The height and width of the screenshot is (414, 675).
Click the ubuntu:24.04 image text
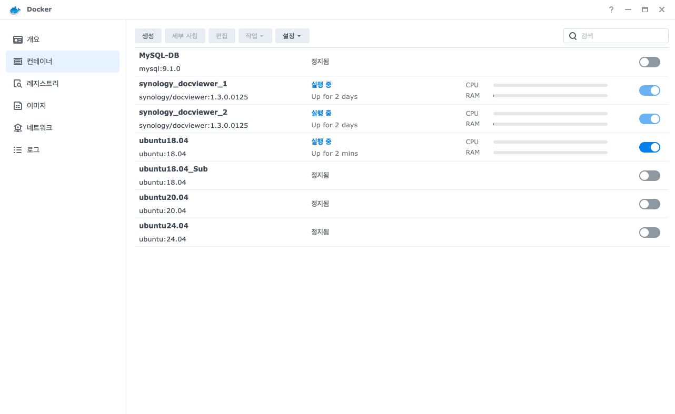[x=163, y=239]
